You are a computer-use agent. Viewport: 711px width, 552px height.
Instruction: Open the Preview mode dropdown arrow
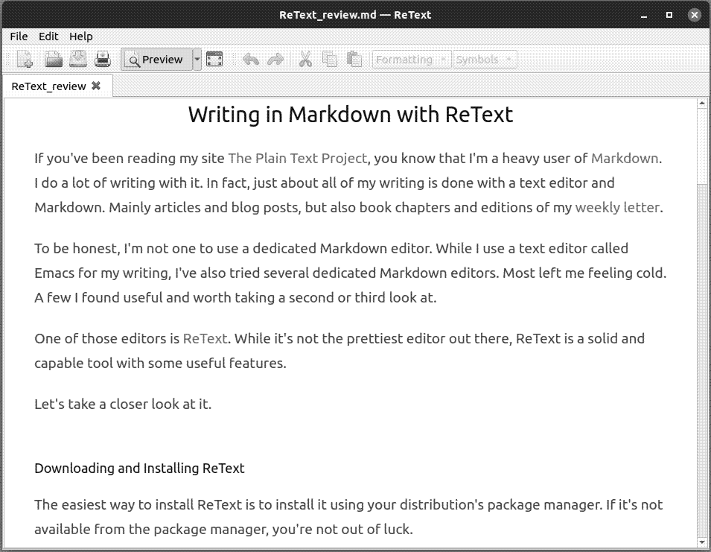(197, 60)
